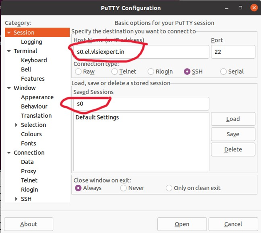Collapse the Session category arrow
261x233 pixels.
[x=9, y=33]
